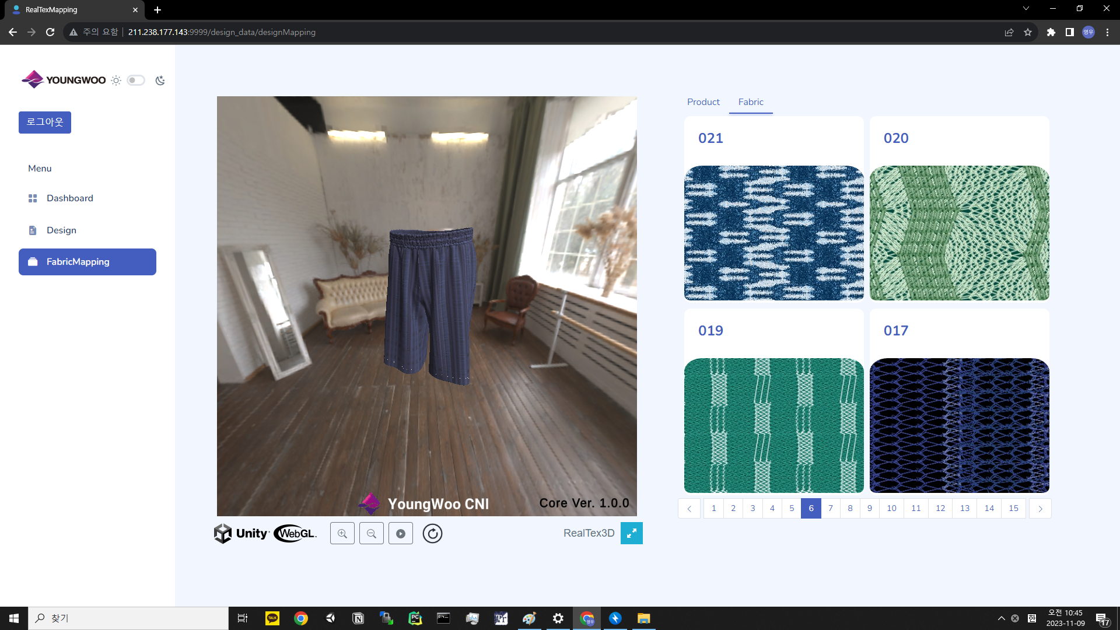Toggle the dark mode switch
1120x630 pixels.
click(136, 80)
